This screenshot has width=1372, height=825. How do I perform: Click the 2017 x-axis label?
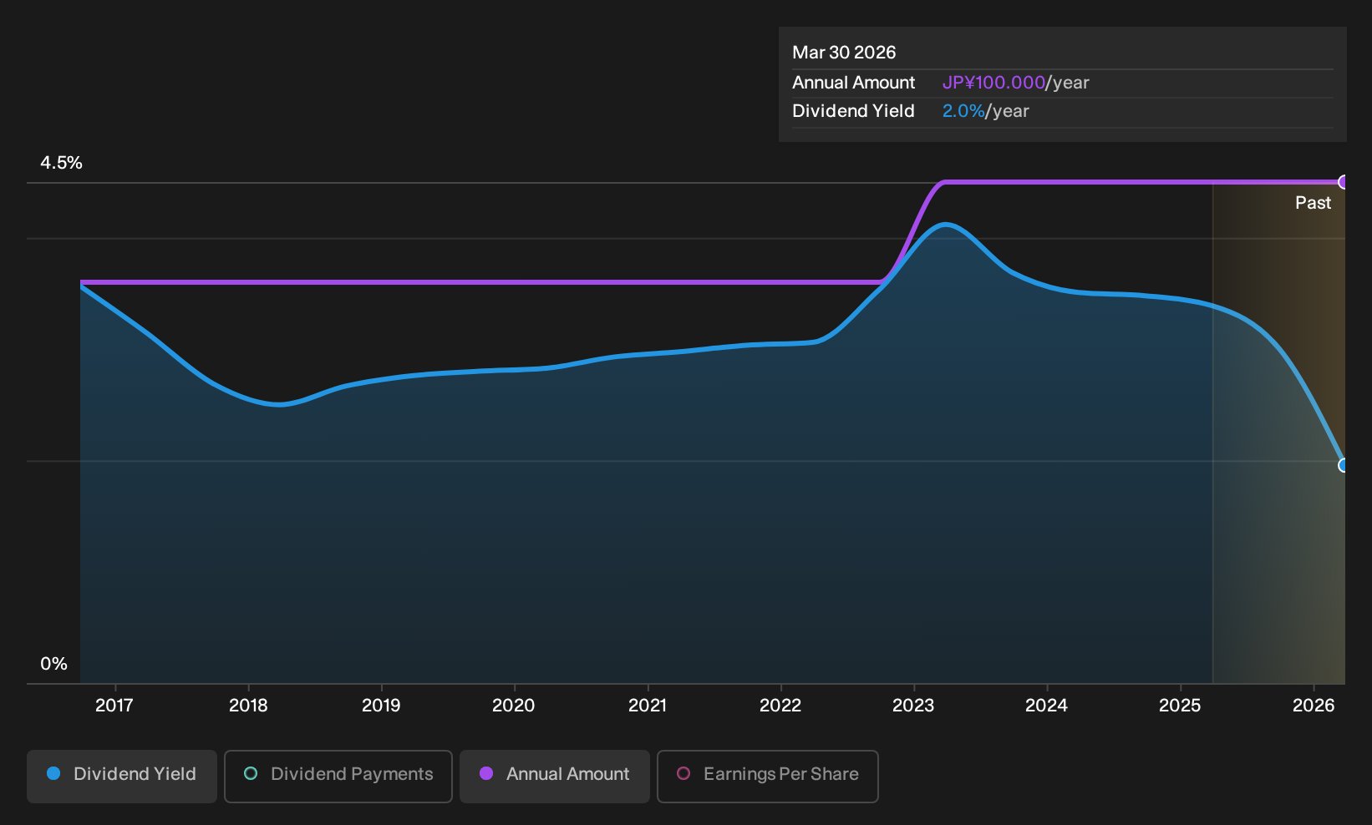point(114,706)
